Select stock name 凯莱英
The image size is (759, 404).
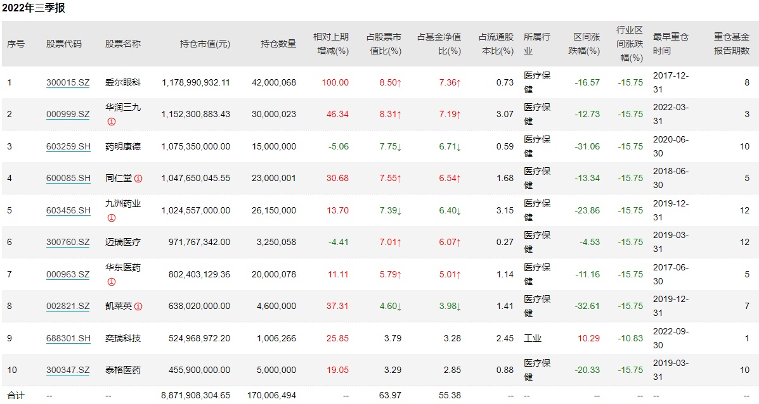[119, 306]
